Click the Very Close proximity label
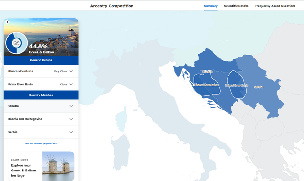The height and width of the screenshot is (181, 304). [60, 71]
